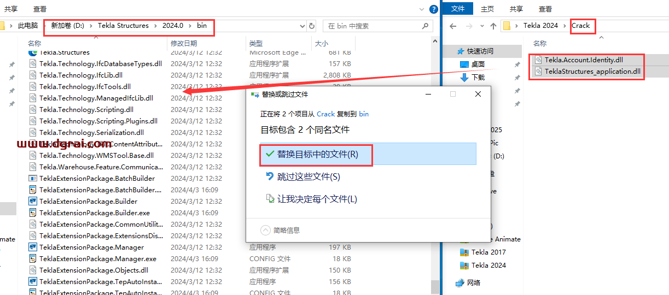
Task: Click the quick access star icon
Action: point(461,51)
